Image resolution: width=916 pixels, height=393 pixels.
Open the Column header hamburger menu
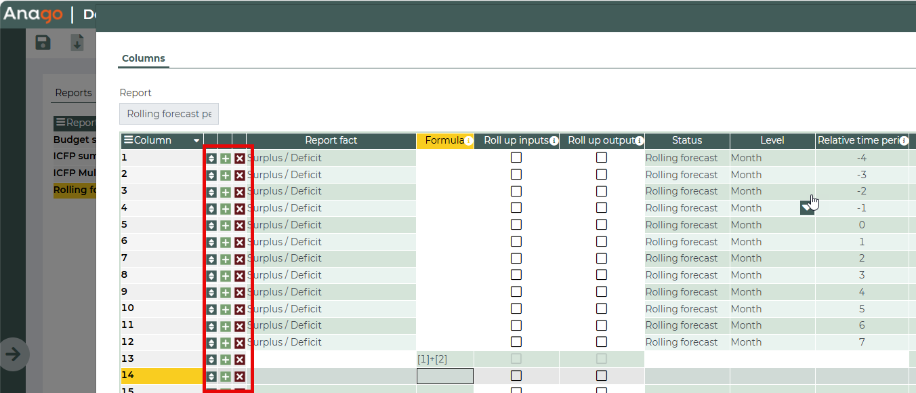pos(127,141)
